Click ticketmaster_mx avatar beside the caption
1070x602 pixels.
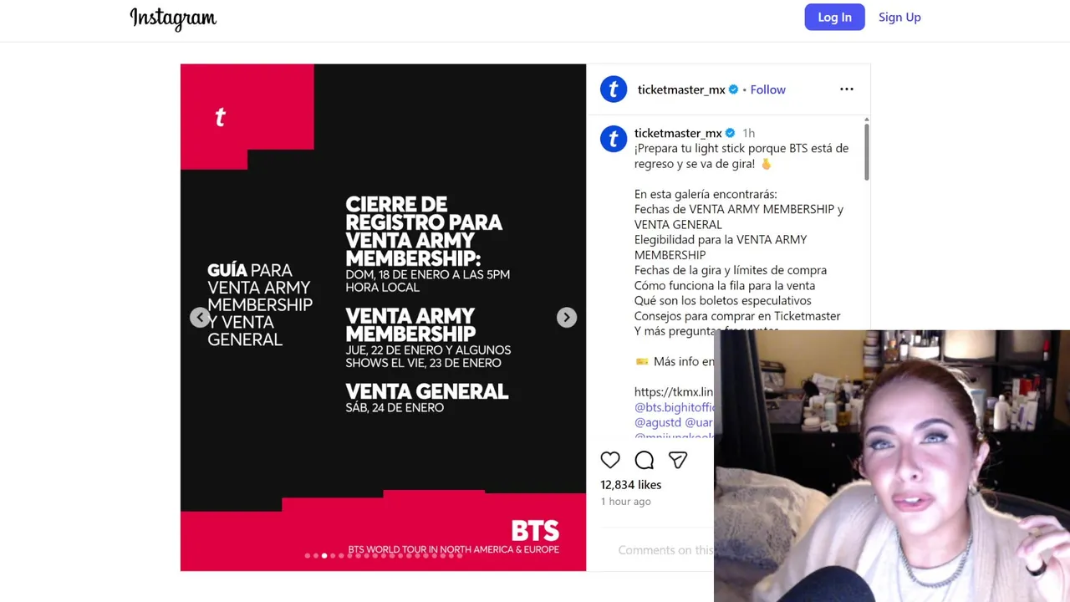(614, 139)
